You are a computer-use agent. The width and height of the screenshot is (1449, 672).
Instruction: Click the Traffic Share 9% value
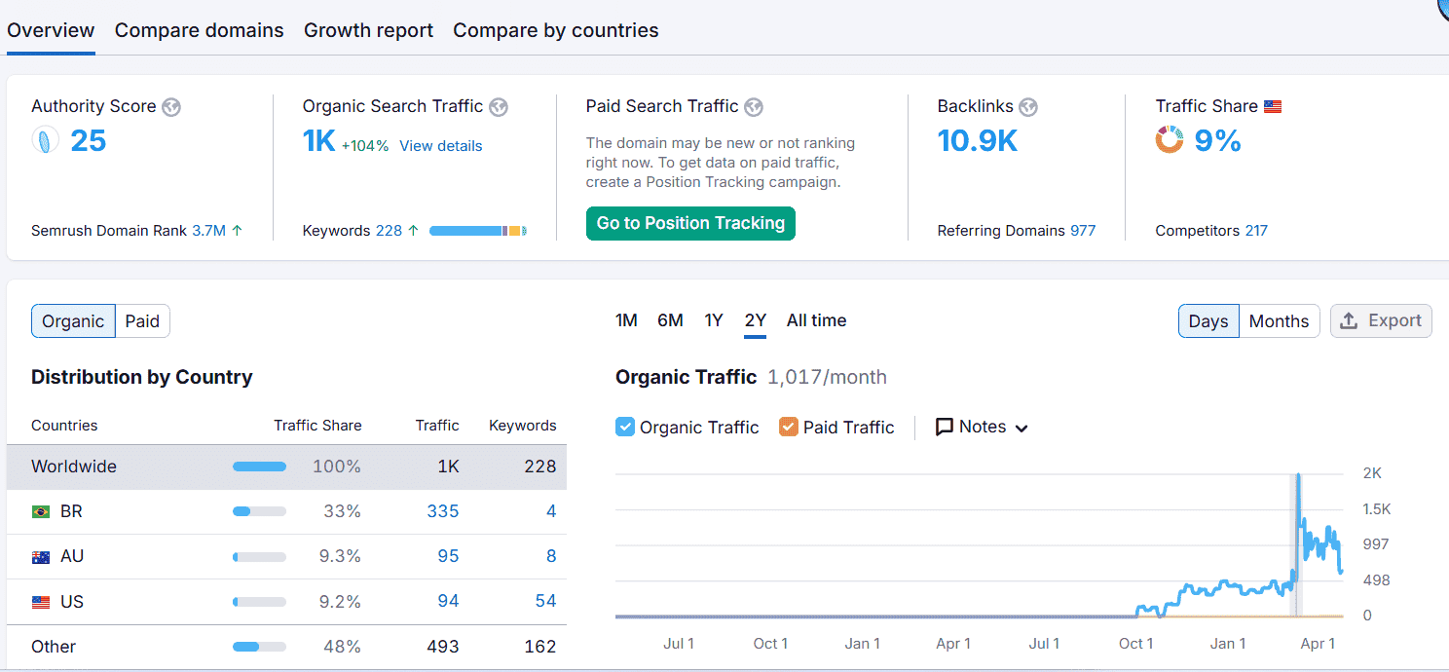point(1217,141)
